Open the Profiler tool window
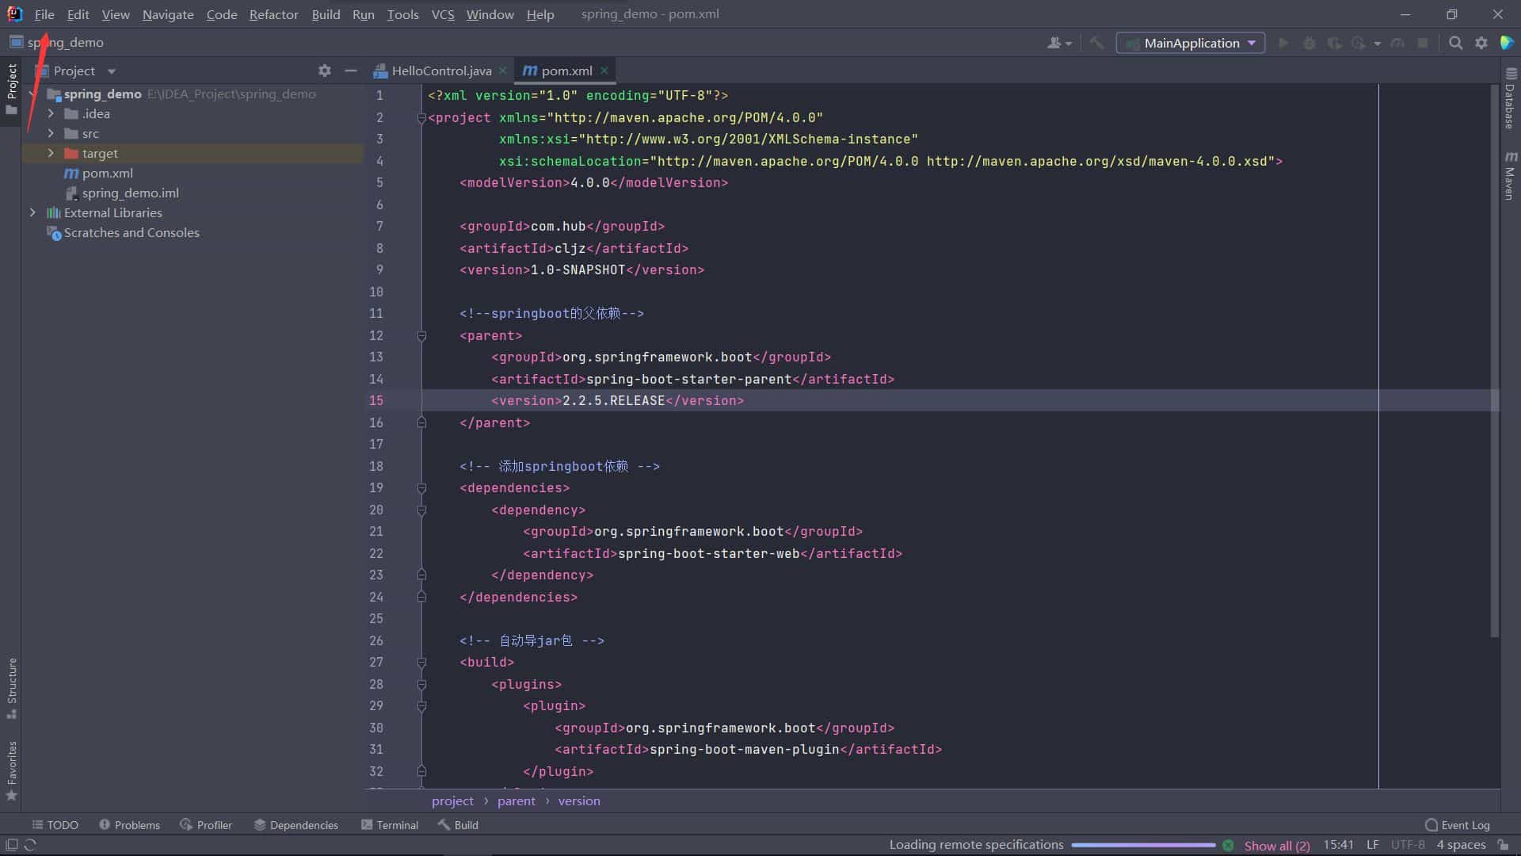This screenshot has width=1521, height=856. click(x=206, y=825)
